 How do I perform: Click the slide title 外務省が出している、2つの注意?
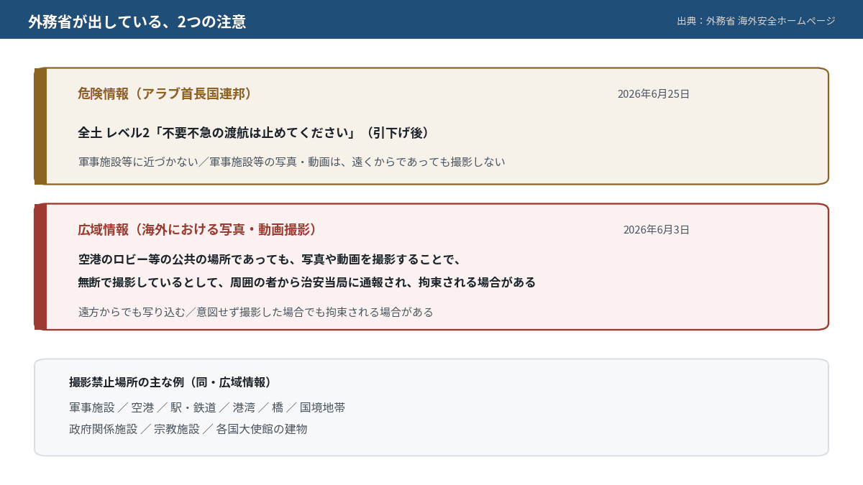[137, 22]
